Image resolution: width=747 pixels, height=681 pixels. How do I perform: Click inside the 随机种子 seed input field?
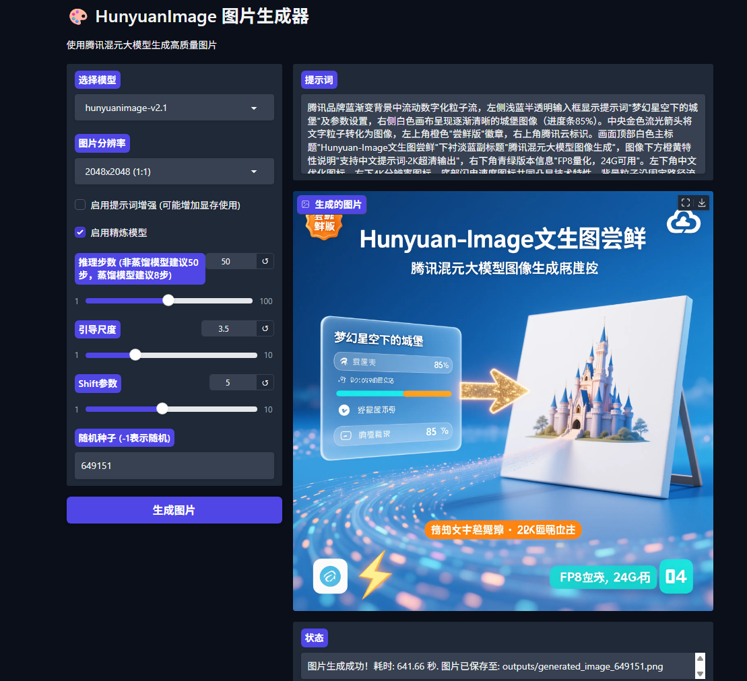(x=174, y=465)
